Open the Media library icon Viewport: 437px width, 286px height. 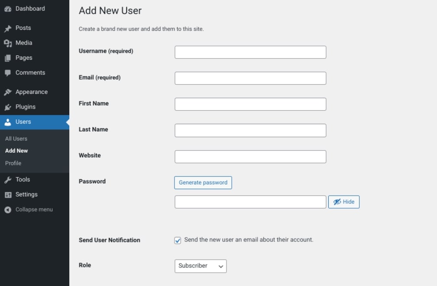click(8, 43)
